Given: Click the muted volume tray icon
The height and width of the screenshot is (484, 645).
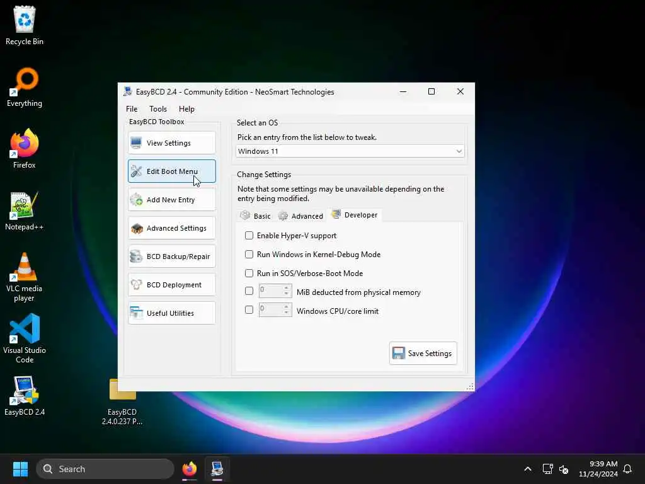Looking at the screenshot, I should (564, 469).
